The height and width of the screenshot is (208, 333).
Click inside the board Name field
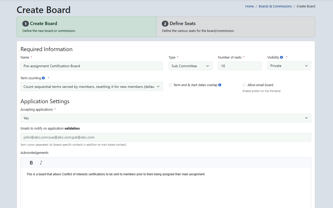point(92,66)
